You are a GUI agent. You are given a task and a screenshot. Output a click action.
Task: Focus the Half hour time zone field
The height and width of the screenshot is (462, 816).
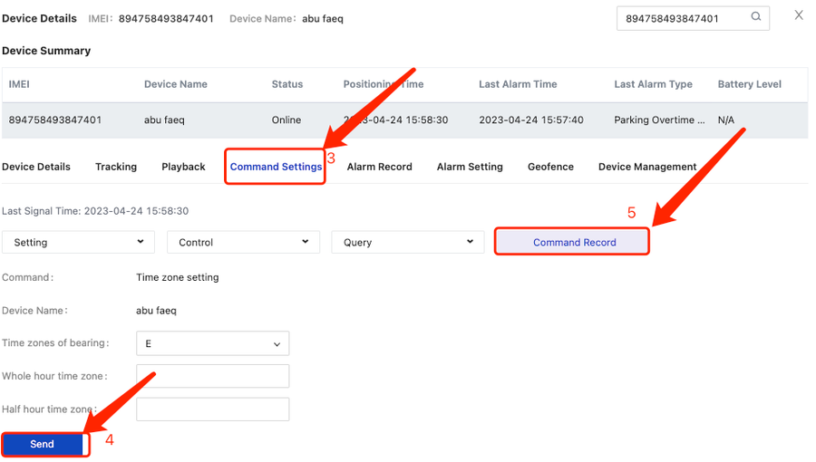[x=212, y=409]
